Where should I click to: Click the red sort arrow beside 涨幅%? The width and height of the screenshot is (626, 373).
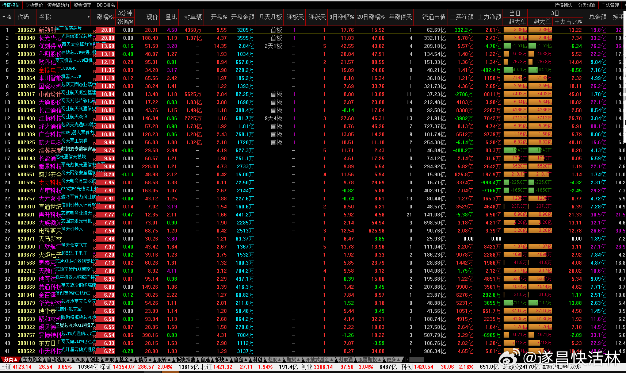114,17
